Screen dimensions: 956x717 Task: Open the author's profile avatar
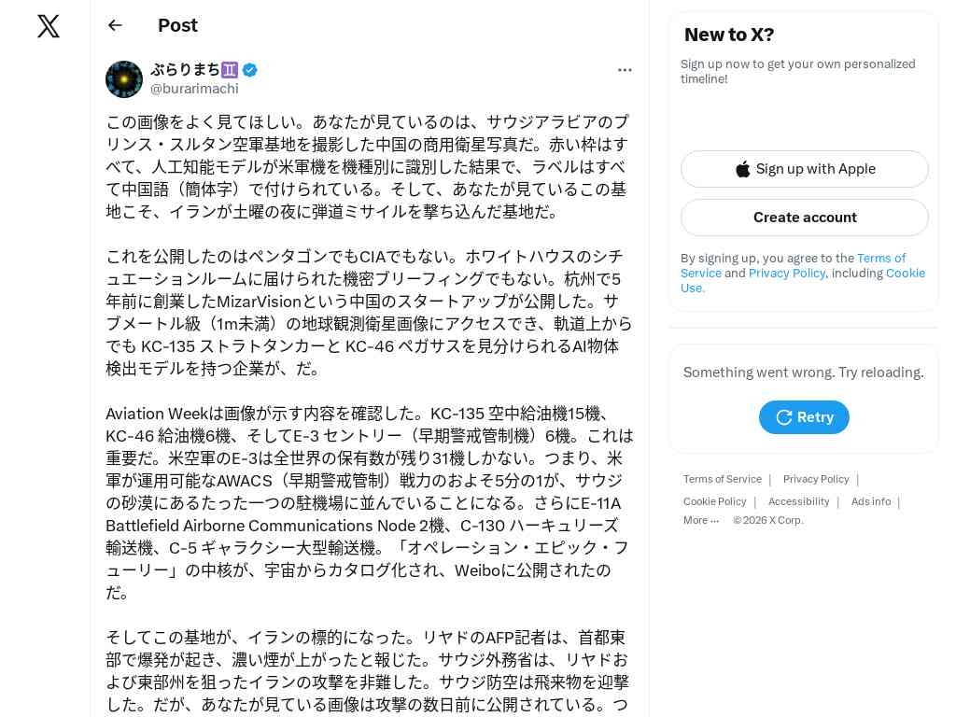124,79
